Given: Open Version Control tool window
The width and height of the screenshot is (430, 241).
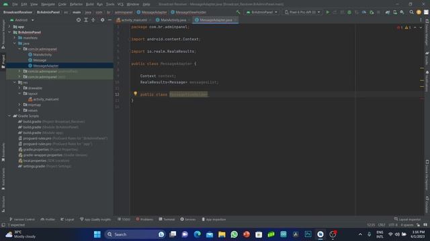Looking at the screenshot, I should point(22,219).
